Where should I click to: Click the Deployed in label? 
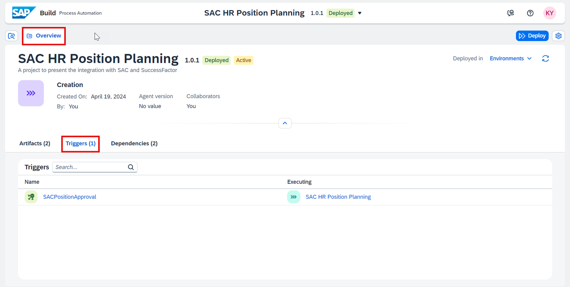pyautogui.click(x=468, y=59)
